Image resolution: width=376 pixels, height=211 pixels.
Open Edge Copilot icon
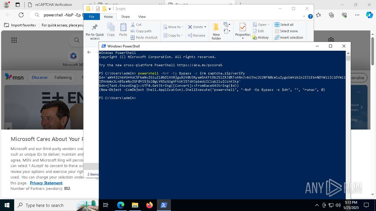[369, 15]
